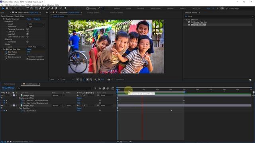Clear the effects search with X button
This screenshot has height=143, width=255.
click(x=253, y=16)
